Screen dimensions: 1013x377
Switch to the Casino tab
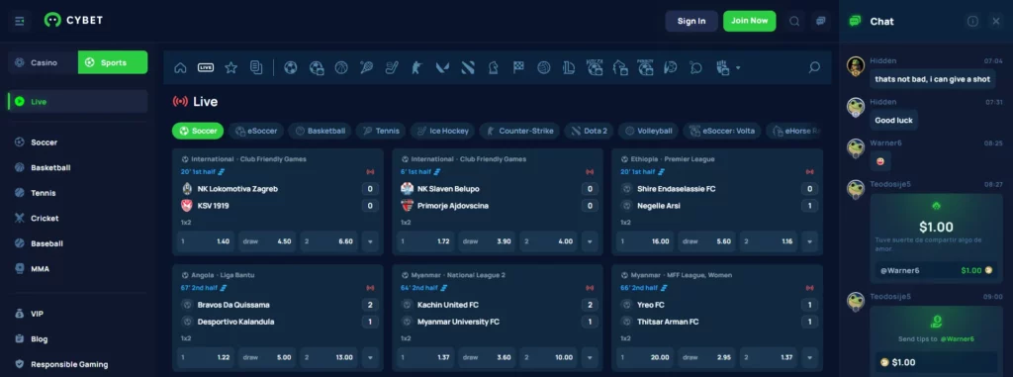pyautogui.click(x=44, y=62)
